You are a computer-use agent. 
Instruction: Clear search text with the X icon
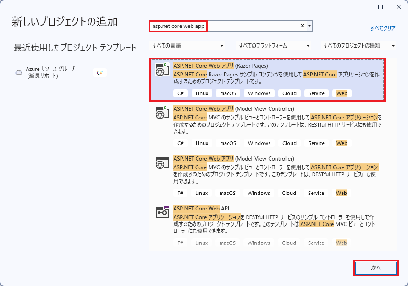tap(303, 26)
